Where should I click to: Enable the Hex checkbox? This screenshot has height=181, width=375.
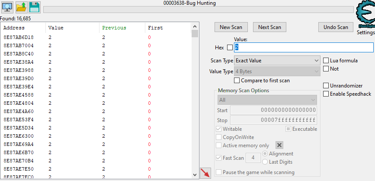[x=230, y=47]
